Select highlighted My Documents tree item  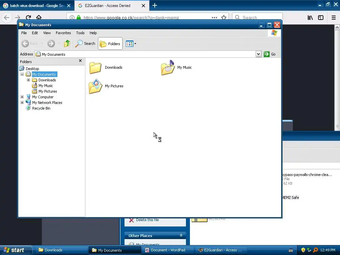pyautogui.click(x=44, y=74)
